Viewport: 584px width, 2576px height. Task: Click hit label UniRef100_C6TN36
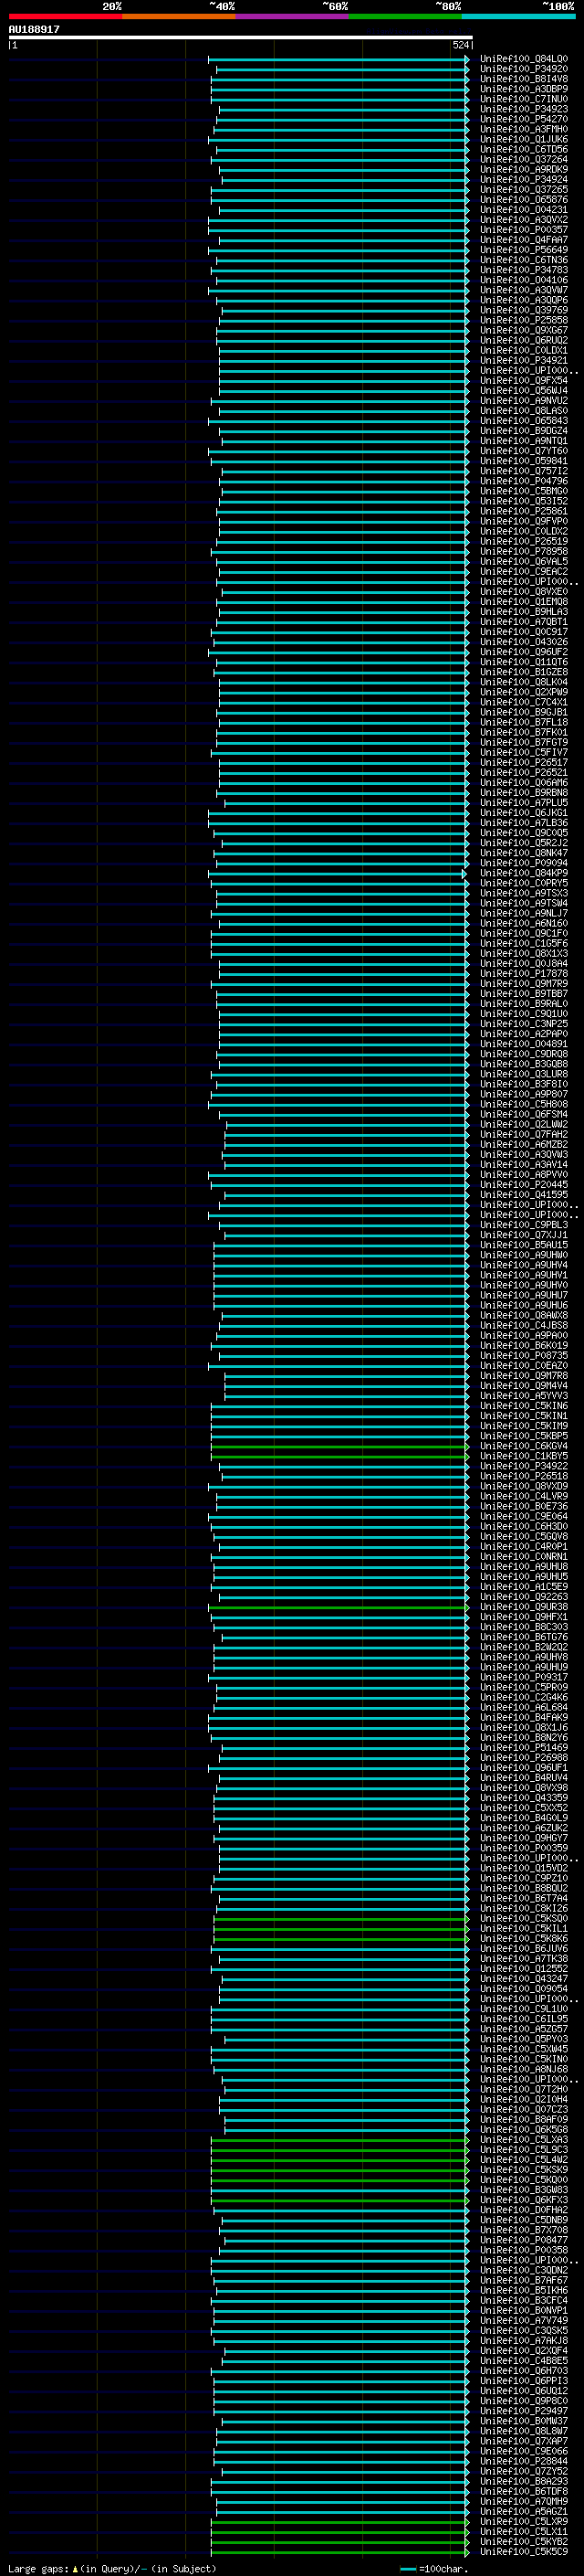(x=524, y=260)
